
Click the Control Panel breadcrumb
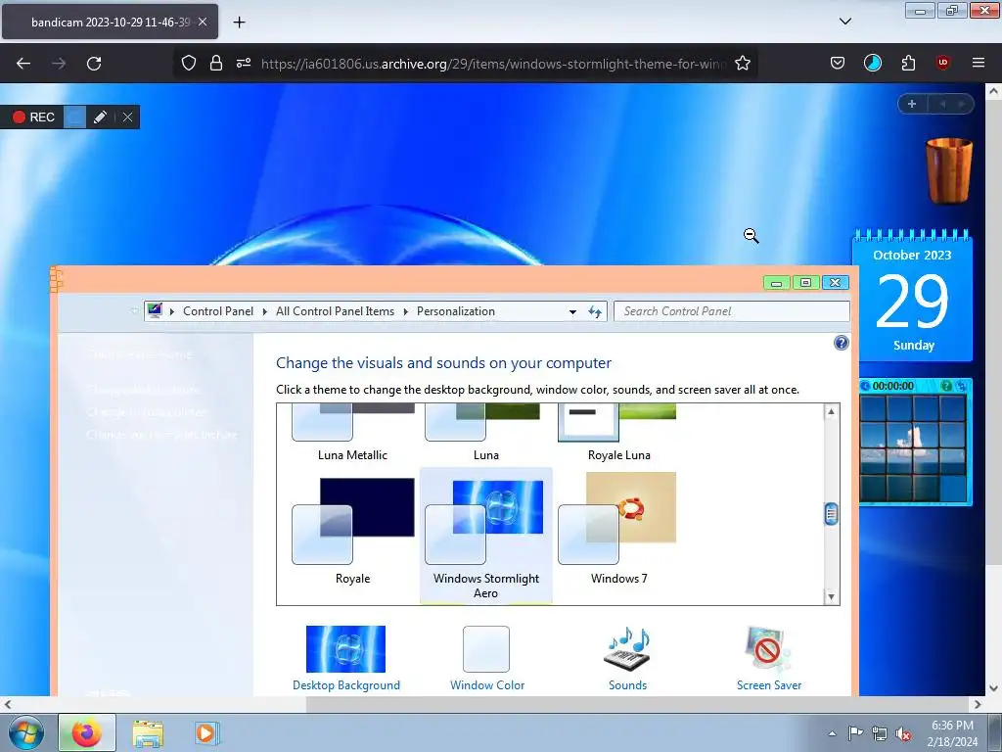(218, 311)
